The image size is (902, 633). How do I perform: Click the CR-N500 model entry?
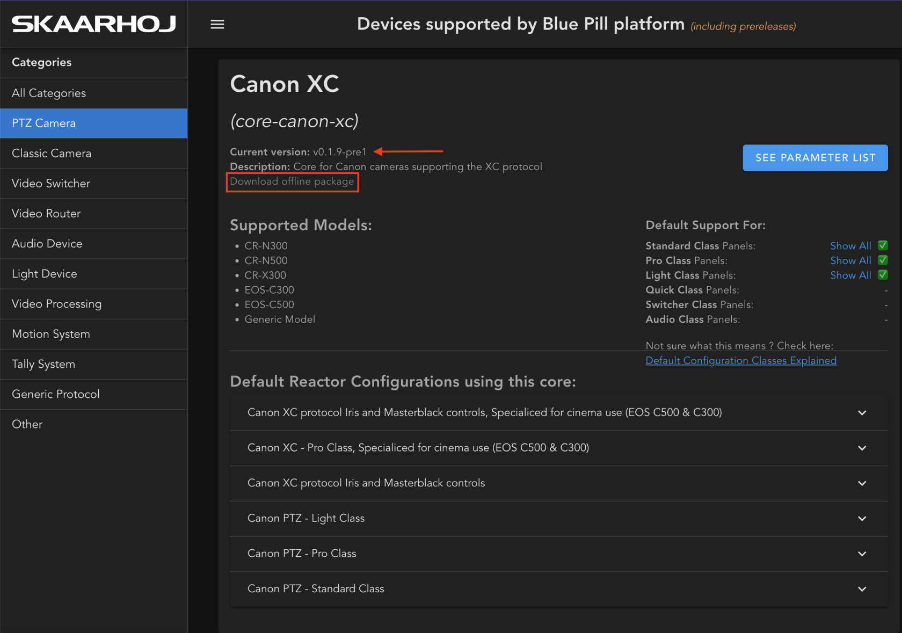pos(266,260)
